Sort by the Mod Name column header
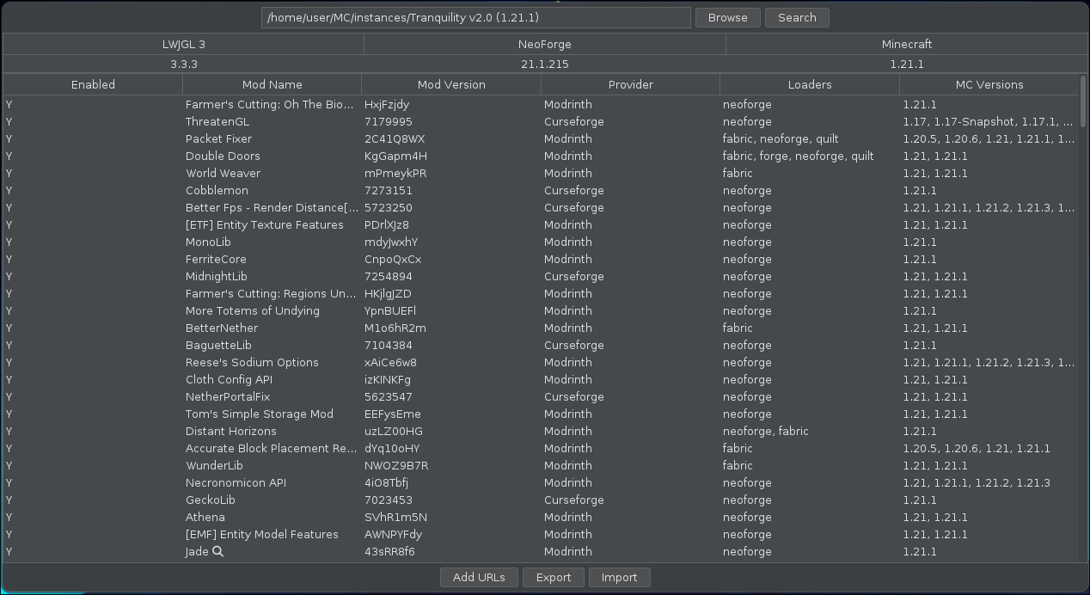The image size is (1090, 595). click(x=272, y=84)
